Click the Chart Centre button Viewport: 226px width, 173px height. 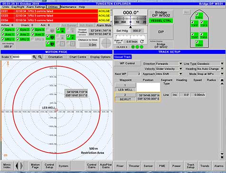point(78,57)
